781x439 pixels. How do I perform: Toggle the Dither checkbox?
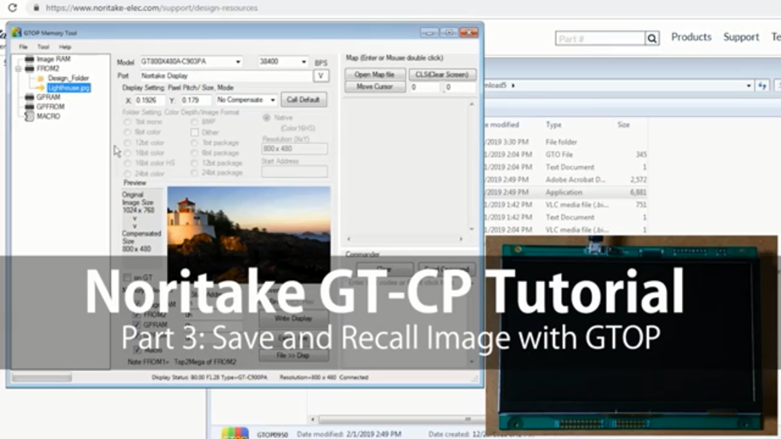(x=195, y=132)
